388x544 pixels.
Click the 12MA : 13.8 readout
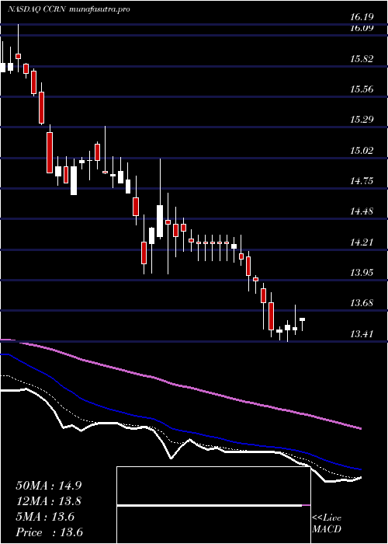pos(49,501)
